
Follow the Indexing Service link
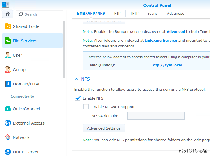pos(161,41)
